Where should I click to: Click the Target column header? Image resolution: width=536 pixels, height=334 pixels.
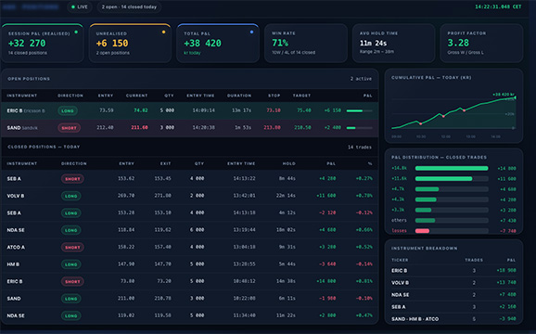[301, 96]
